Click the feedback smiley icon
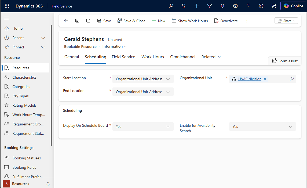The image size is (307, 188). [x=261, y=6]
